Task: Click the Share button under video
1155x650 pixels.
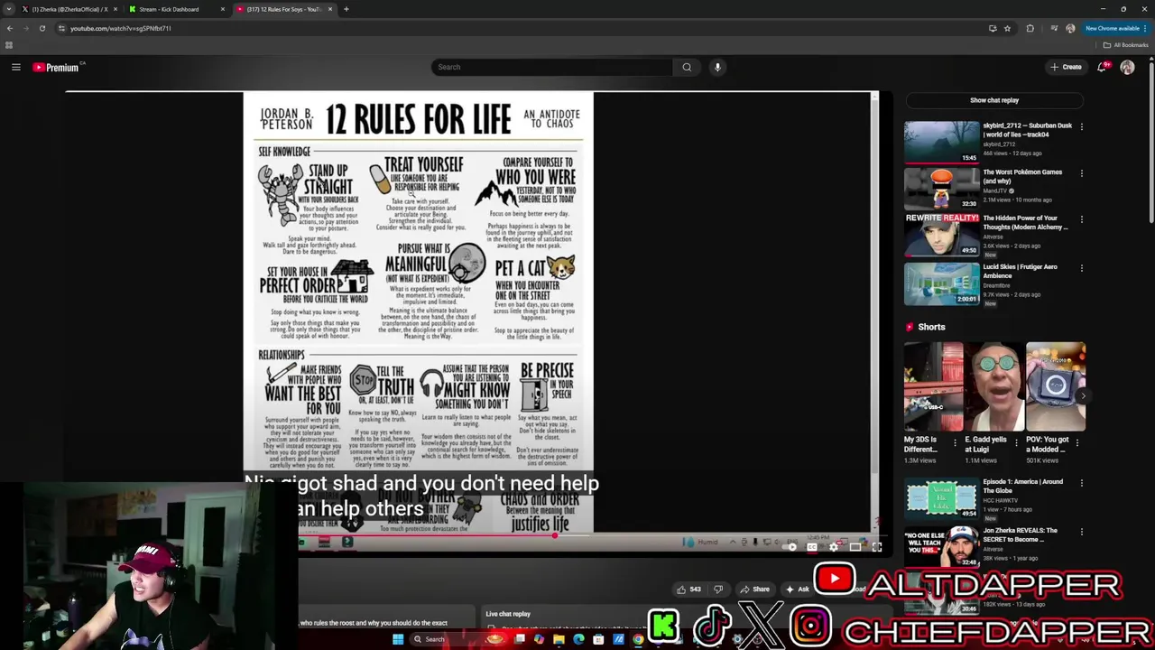Action: coord(754,590)
